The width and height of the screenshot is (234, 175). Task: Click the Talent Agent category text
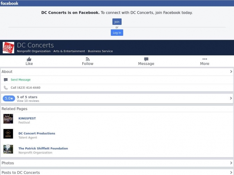[28, 138]
